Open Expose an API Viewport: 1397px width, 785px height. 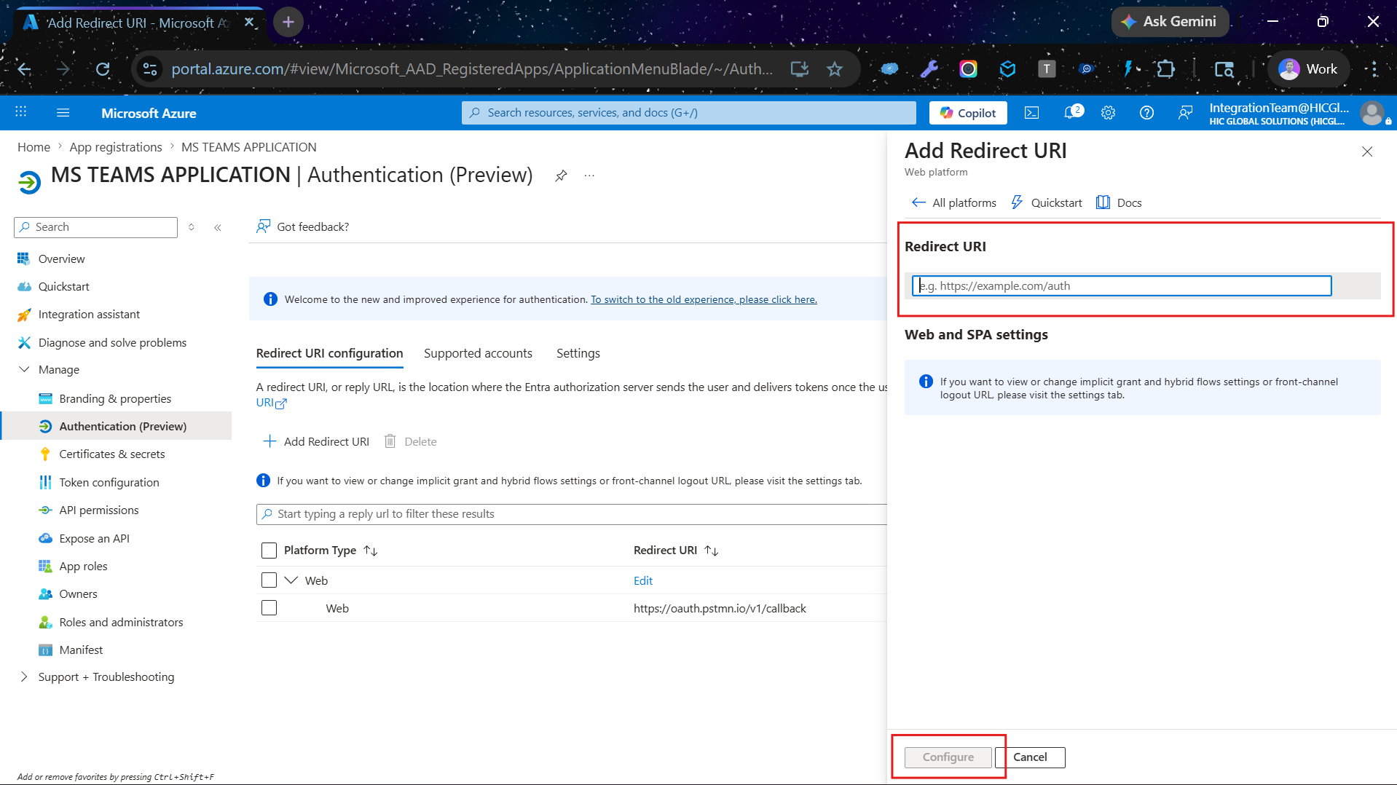click(94, 538)
